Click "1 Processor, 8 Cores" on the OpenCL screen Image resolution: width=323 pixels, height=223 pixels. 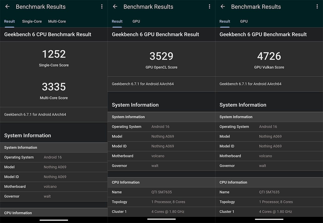[168, 202]
